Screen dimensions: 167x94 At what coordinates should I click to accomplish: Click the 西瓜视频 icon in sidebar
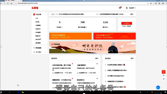pos(34,48)
